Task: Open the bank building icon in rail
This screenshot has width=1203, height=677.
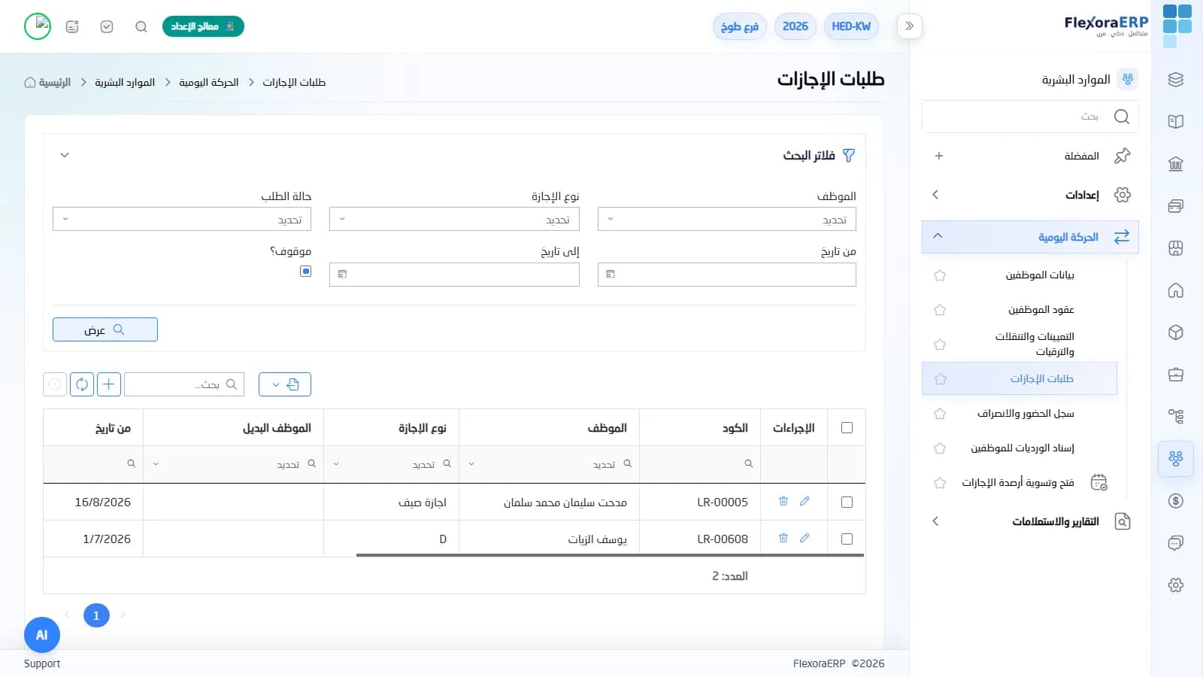Action: 1176,164
